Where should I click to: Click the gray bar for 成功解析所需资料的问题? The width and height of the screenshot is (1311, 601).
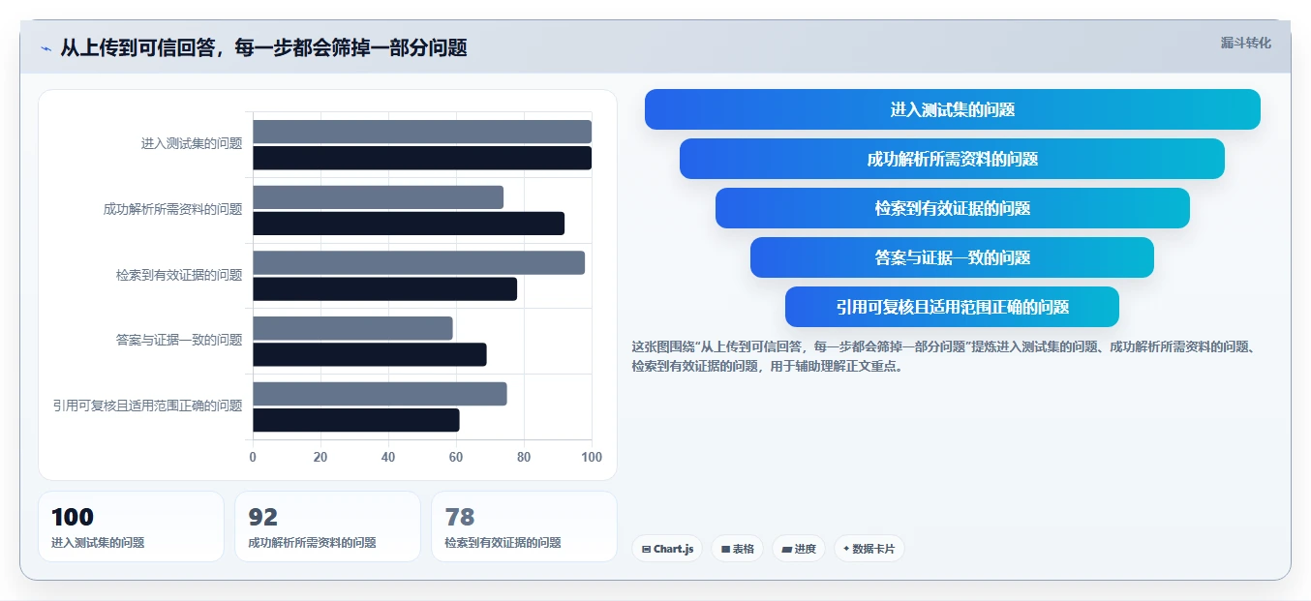coord(379,197)
